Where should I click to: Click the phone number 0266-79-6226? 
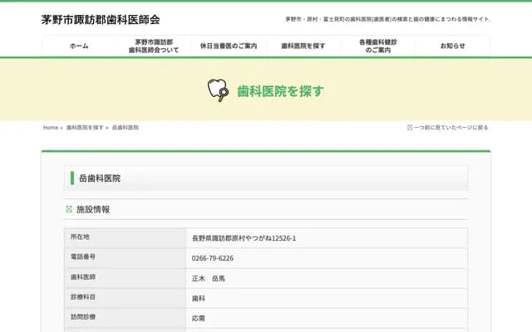213,258
